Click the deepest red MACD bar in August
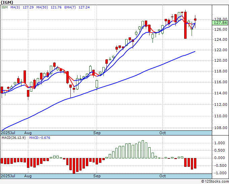229x184 pixels. pos(74,166)
